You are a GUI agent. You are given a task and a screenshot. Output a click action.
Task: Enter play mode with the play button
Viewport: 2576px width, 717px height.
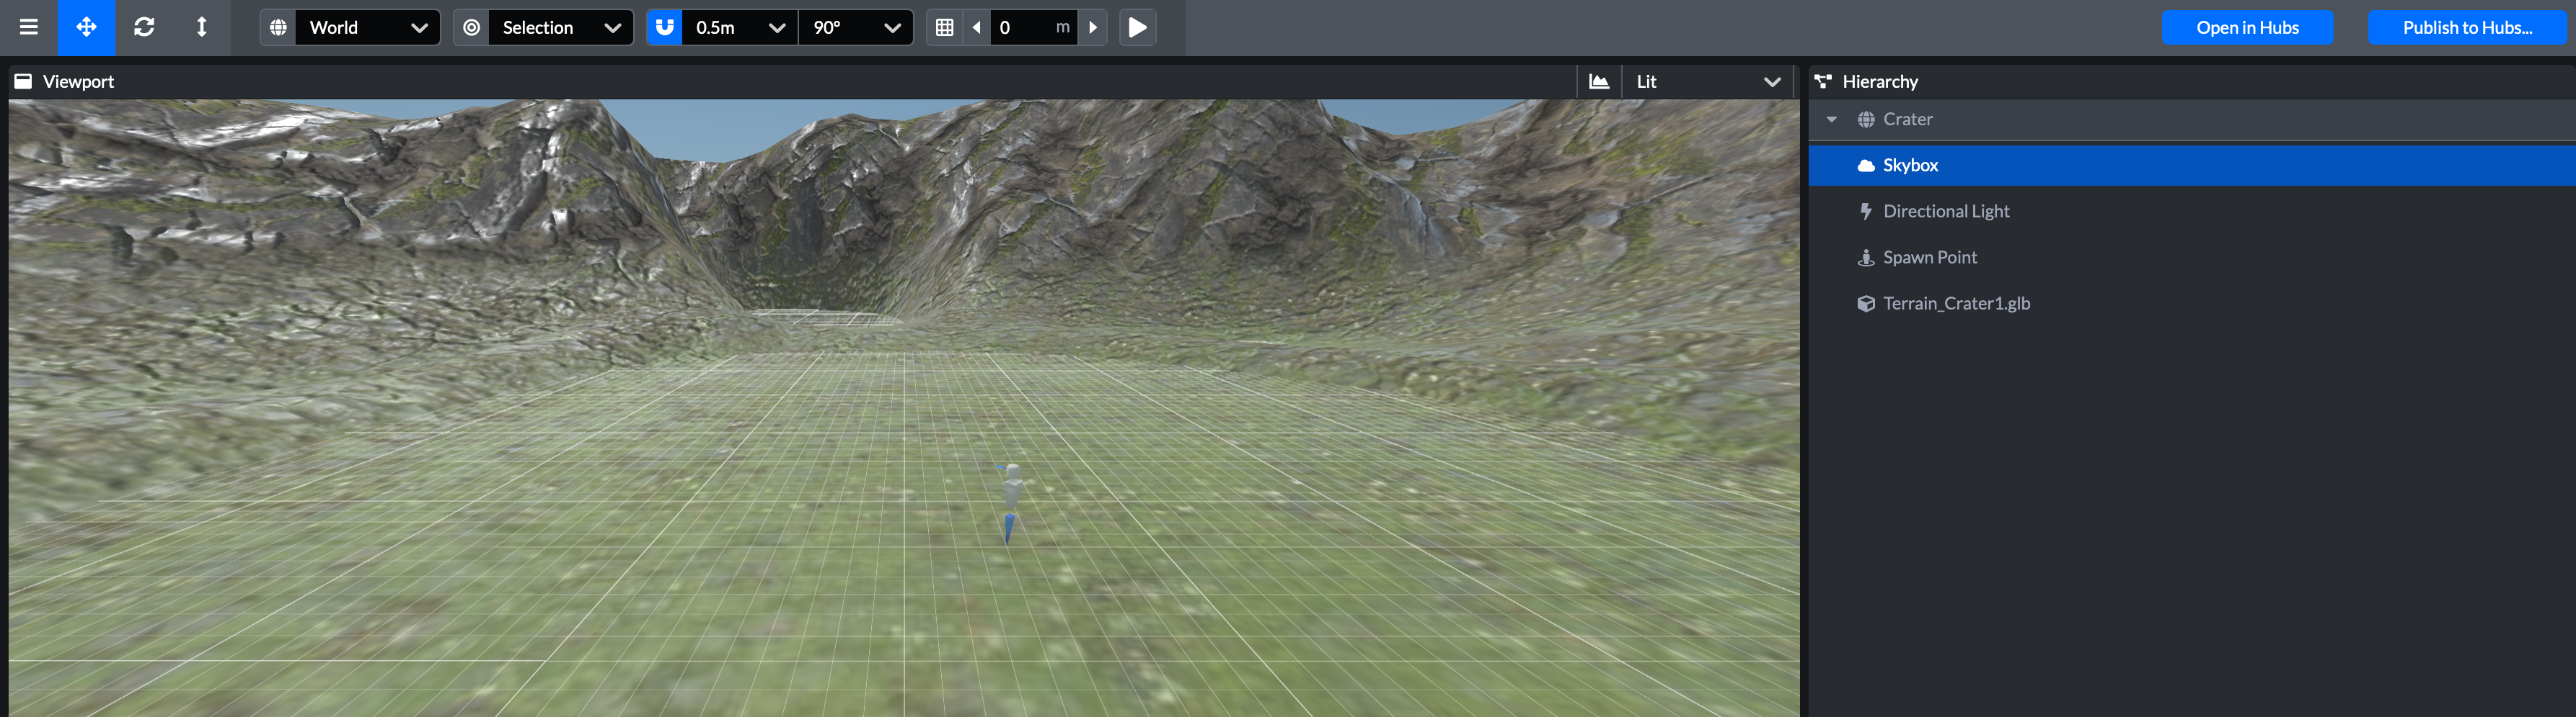coord(1137,27)
